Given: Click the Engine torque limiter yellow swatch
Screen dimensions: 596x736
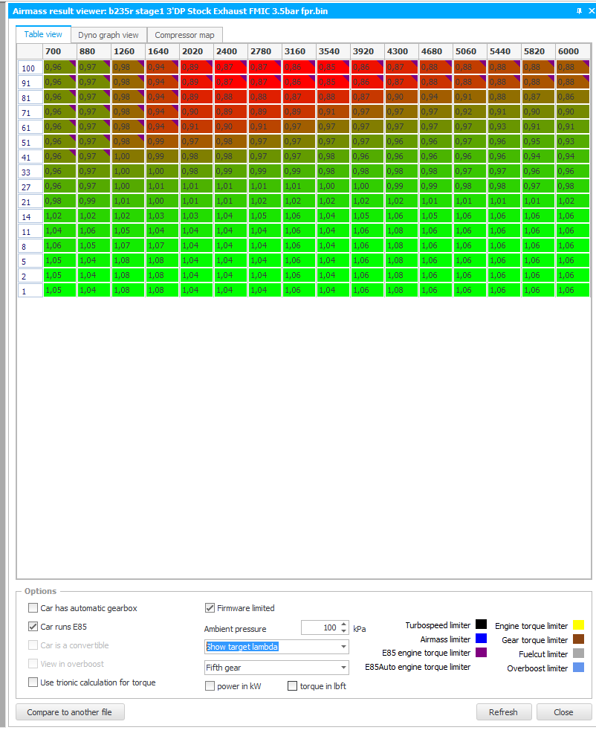Looking at the screenshot, I should tap(579, 624).
